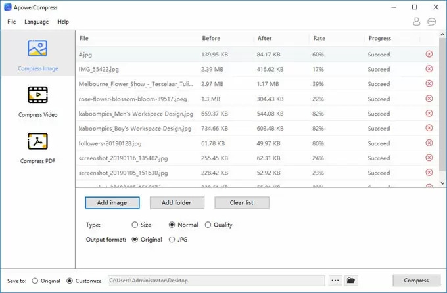Start compression with the Compress button

tap(416, 281)
